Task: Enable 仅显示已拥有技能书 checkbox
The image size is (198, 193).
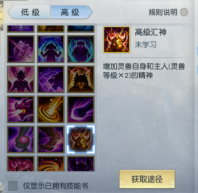Action: coord(13,185)
